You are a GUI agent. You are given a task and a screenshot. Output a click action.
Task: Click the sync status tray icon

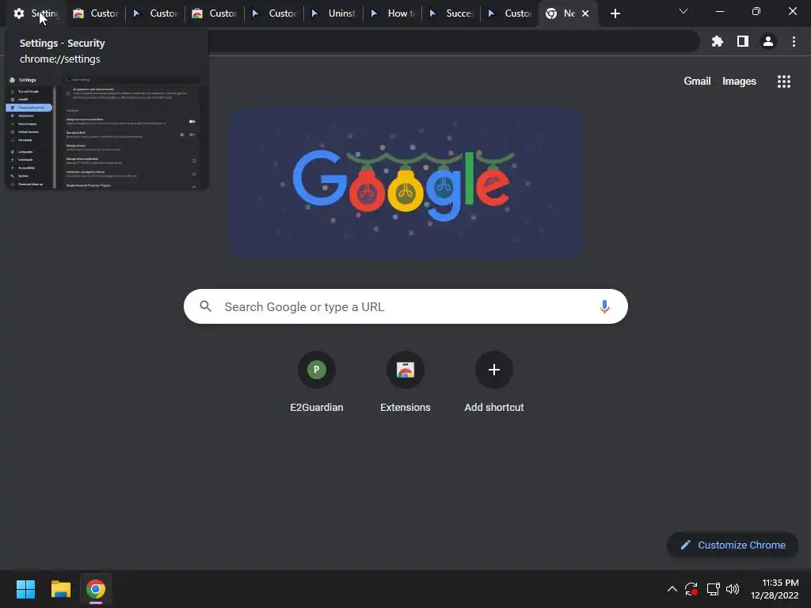point(691,589)
